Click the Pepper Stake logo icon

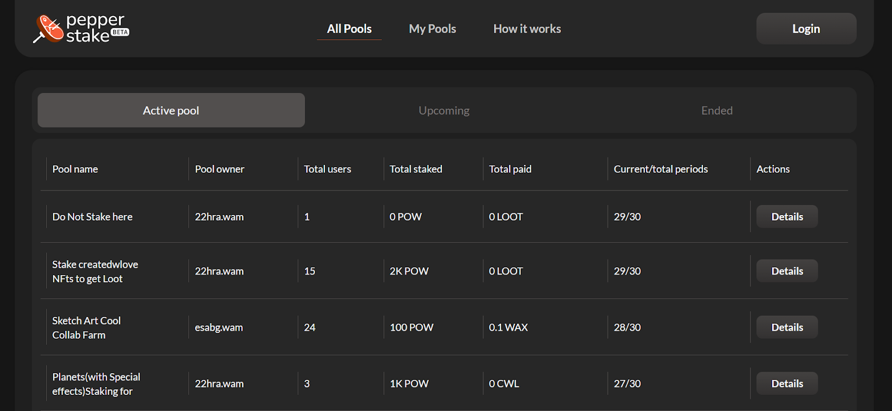(x=49, y=28)
